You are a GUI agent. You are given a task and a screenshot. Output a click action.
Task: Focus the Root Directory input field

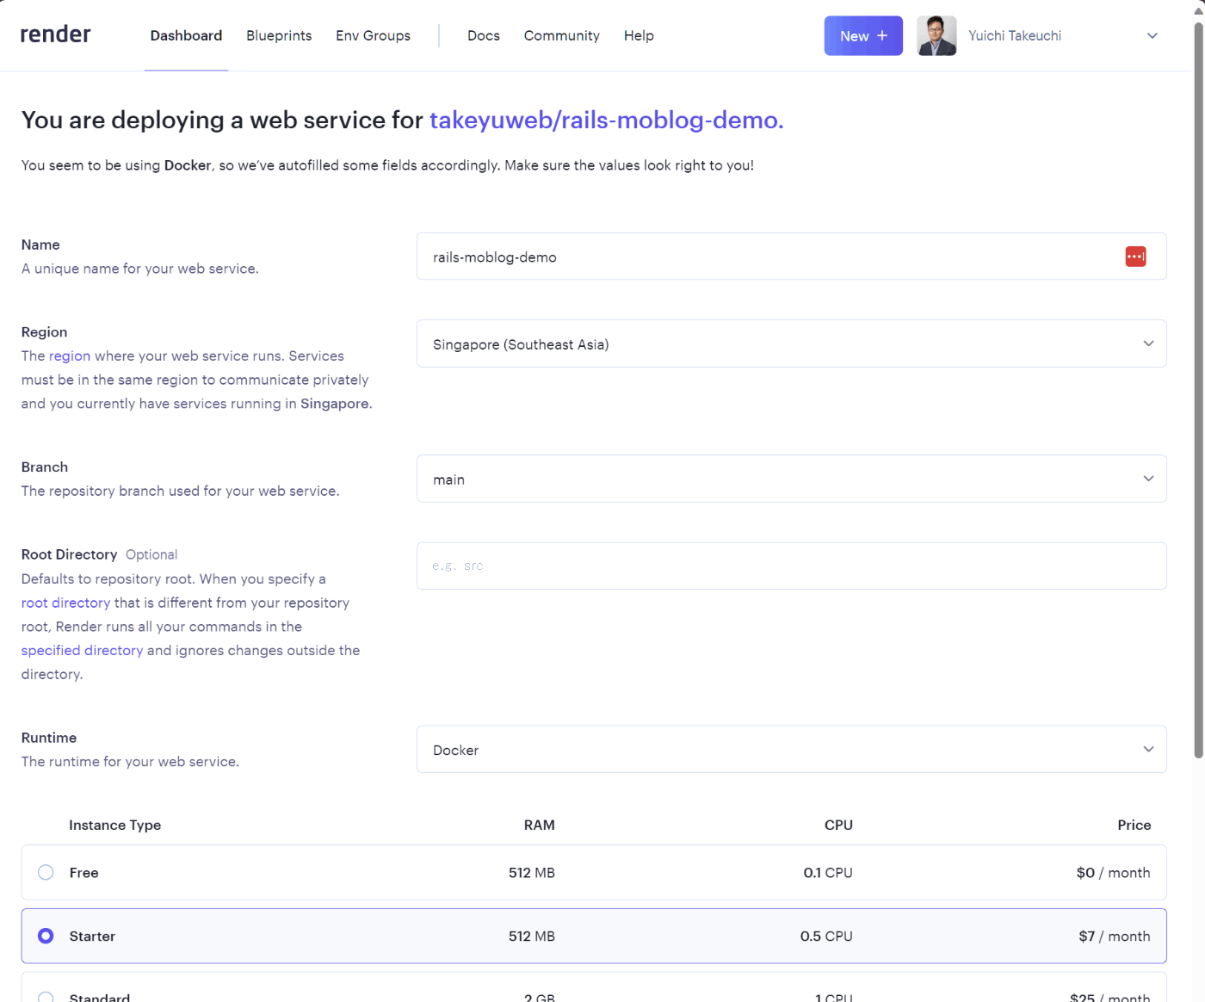click(791, 566)
